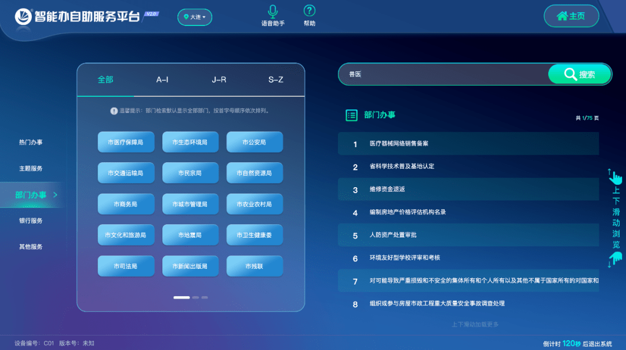Image resolution: width=626 pixels, height=350 pixels.
Task: Select 市公安局 department button
Action: pyautogui.click(x=254, y=142)
